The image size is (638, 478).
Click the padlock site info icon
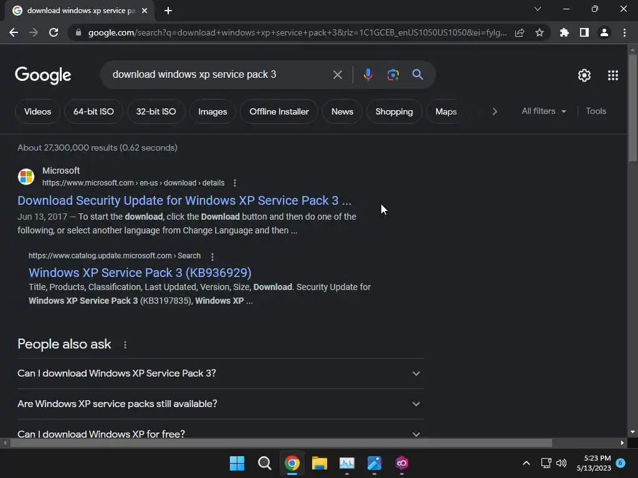coord(78,32)
